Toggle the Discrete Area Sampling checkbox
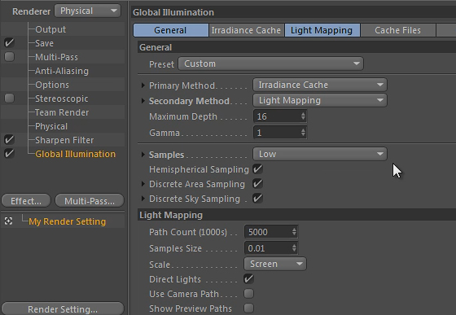 click(x=257, y=184)
